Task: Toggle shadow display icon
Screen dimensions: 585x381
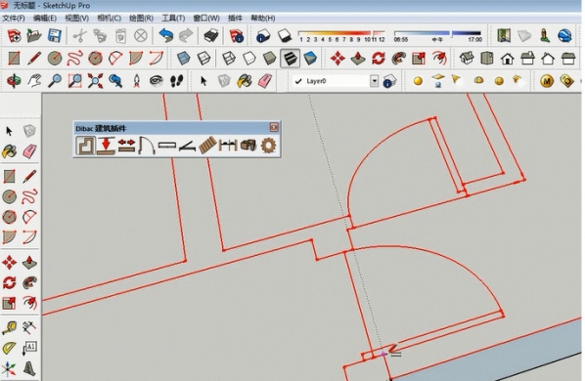Action: point(284,36)
